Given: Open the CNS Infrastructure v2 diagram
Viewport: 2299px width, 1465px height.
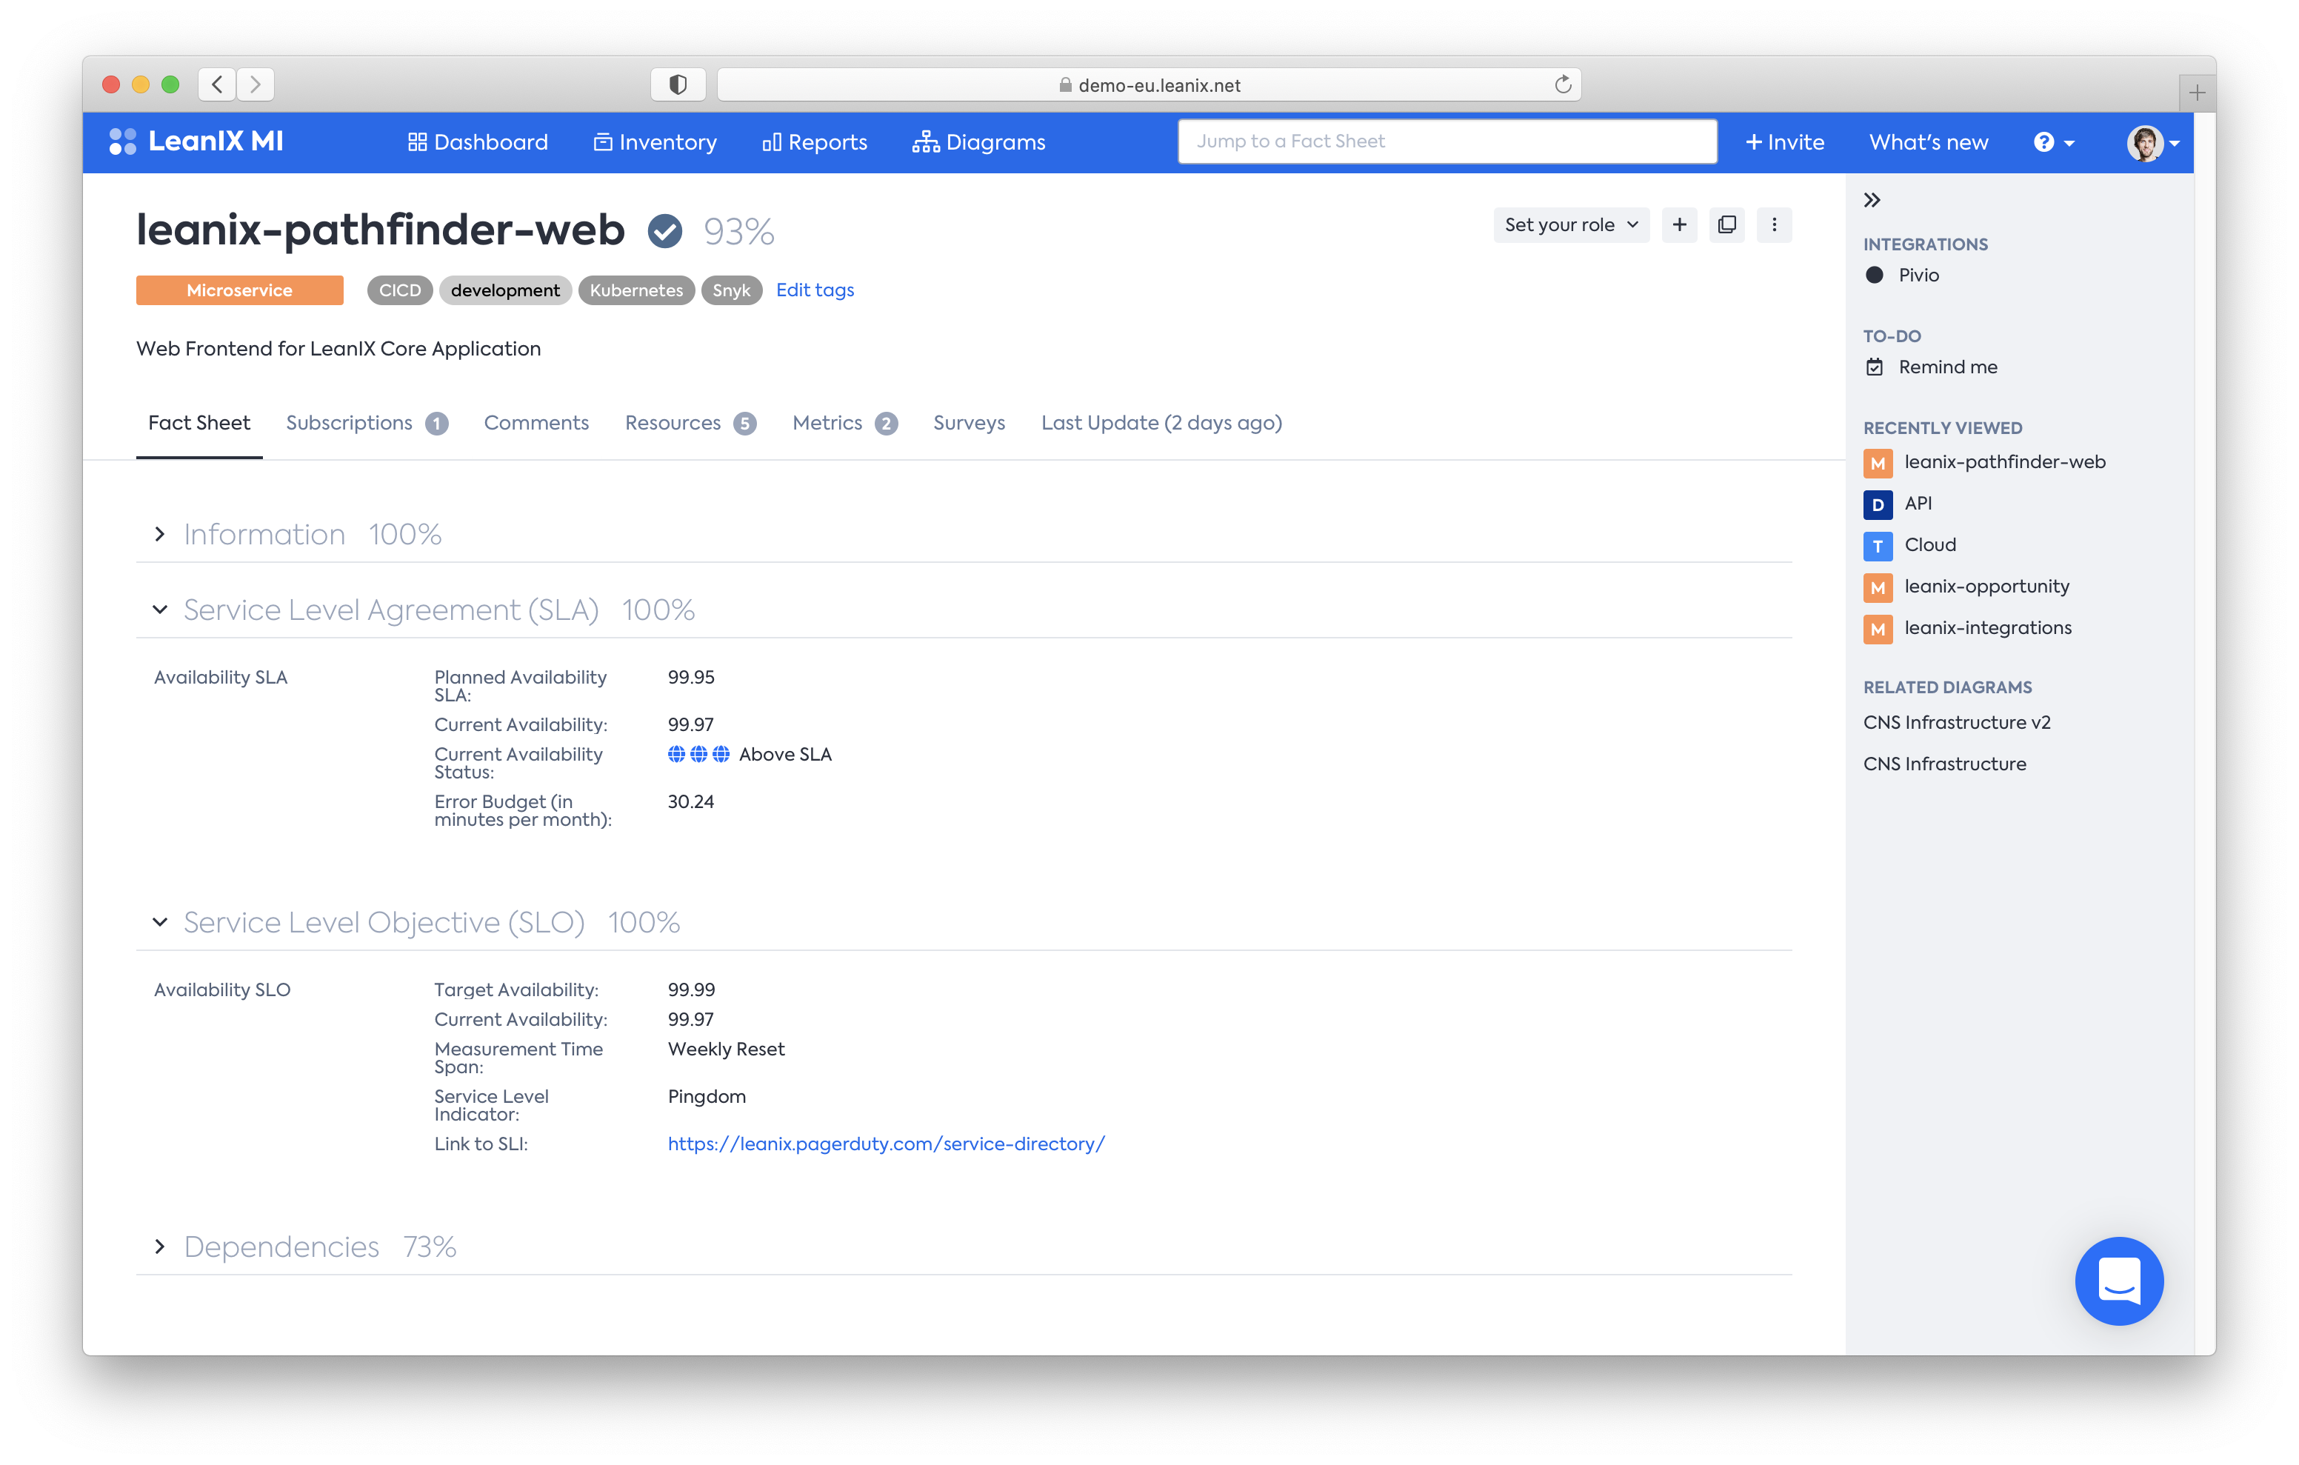Looking at the screenshot, I should [1956, 722].
